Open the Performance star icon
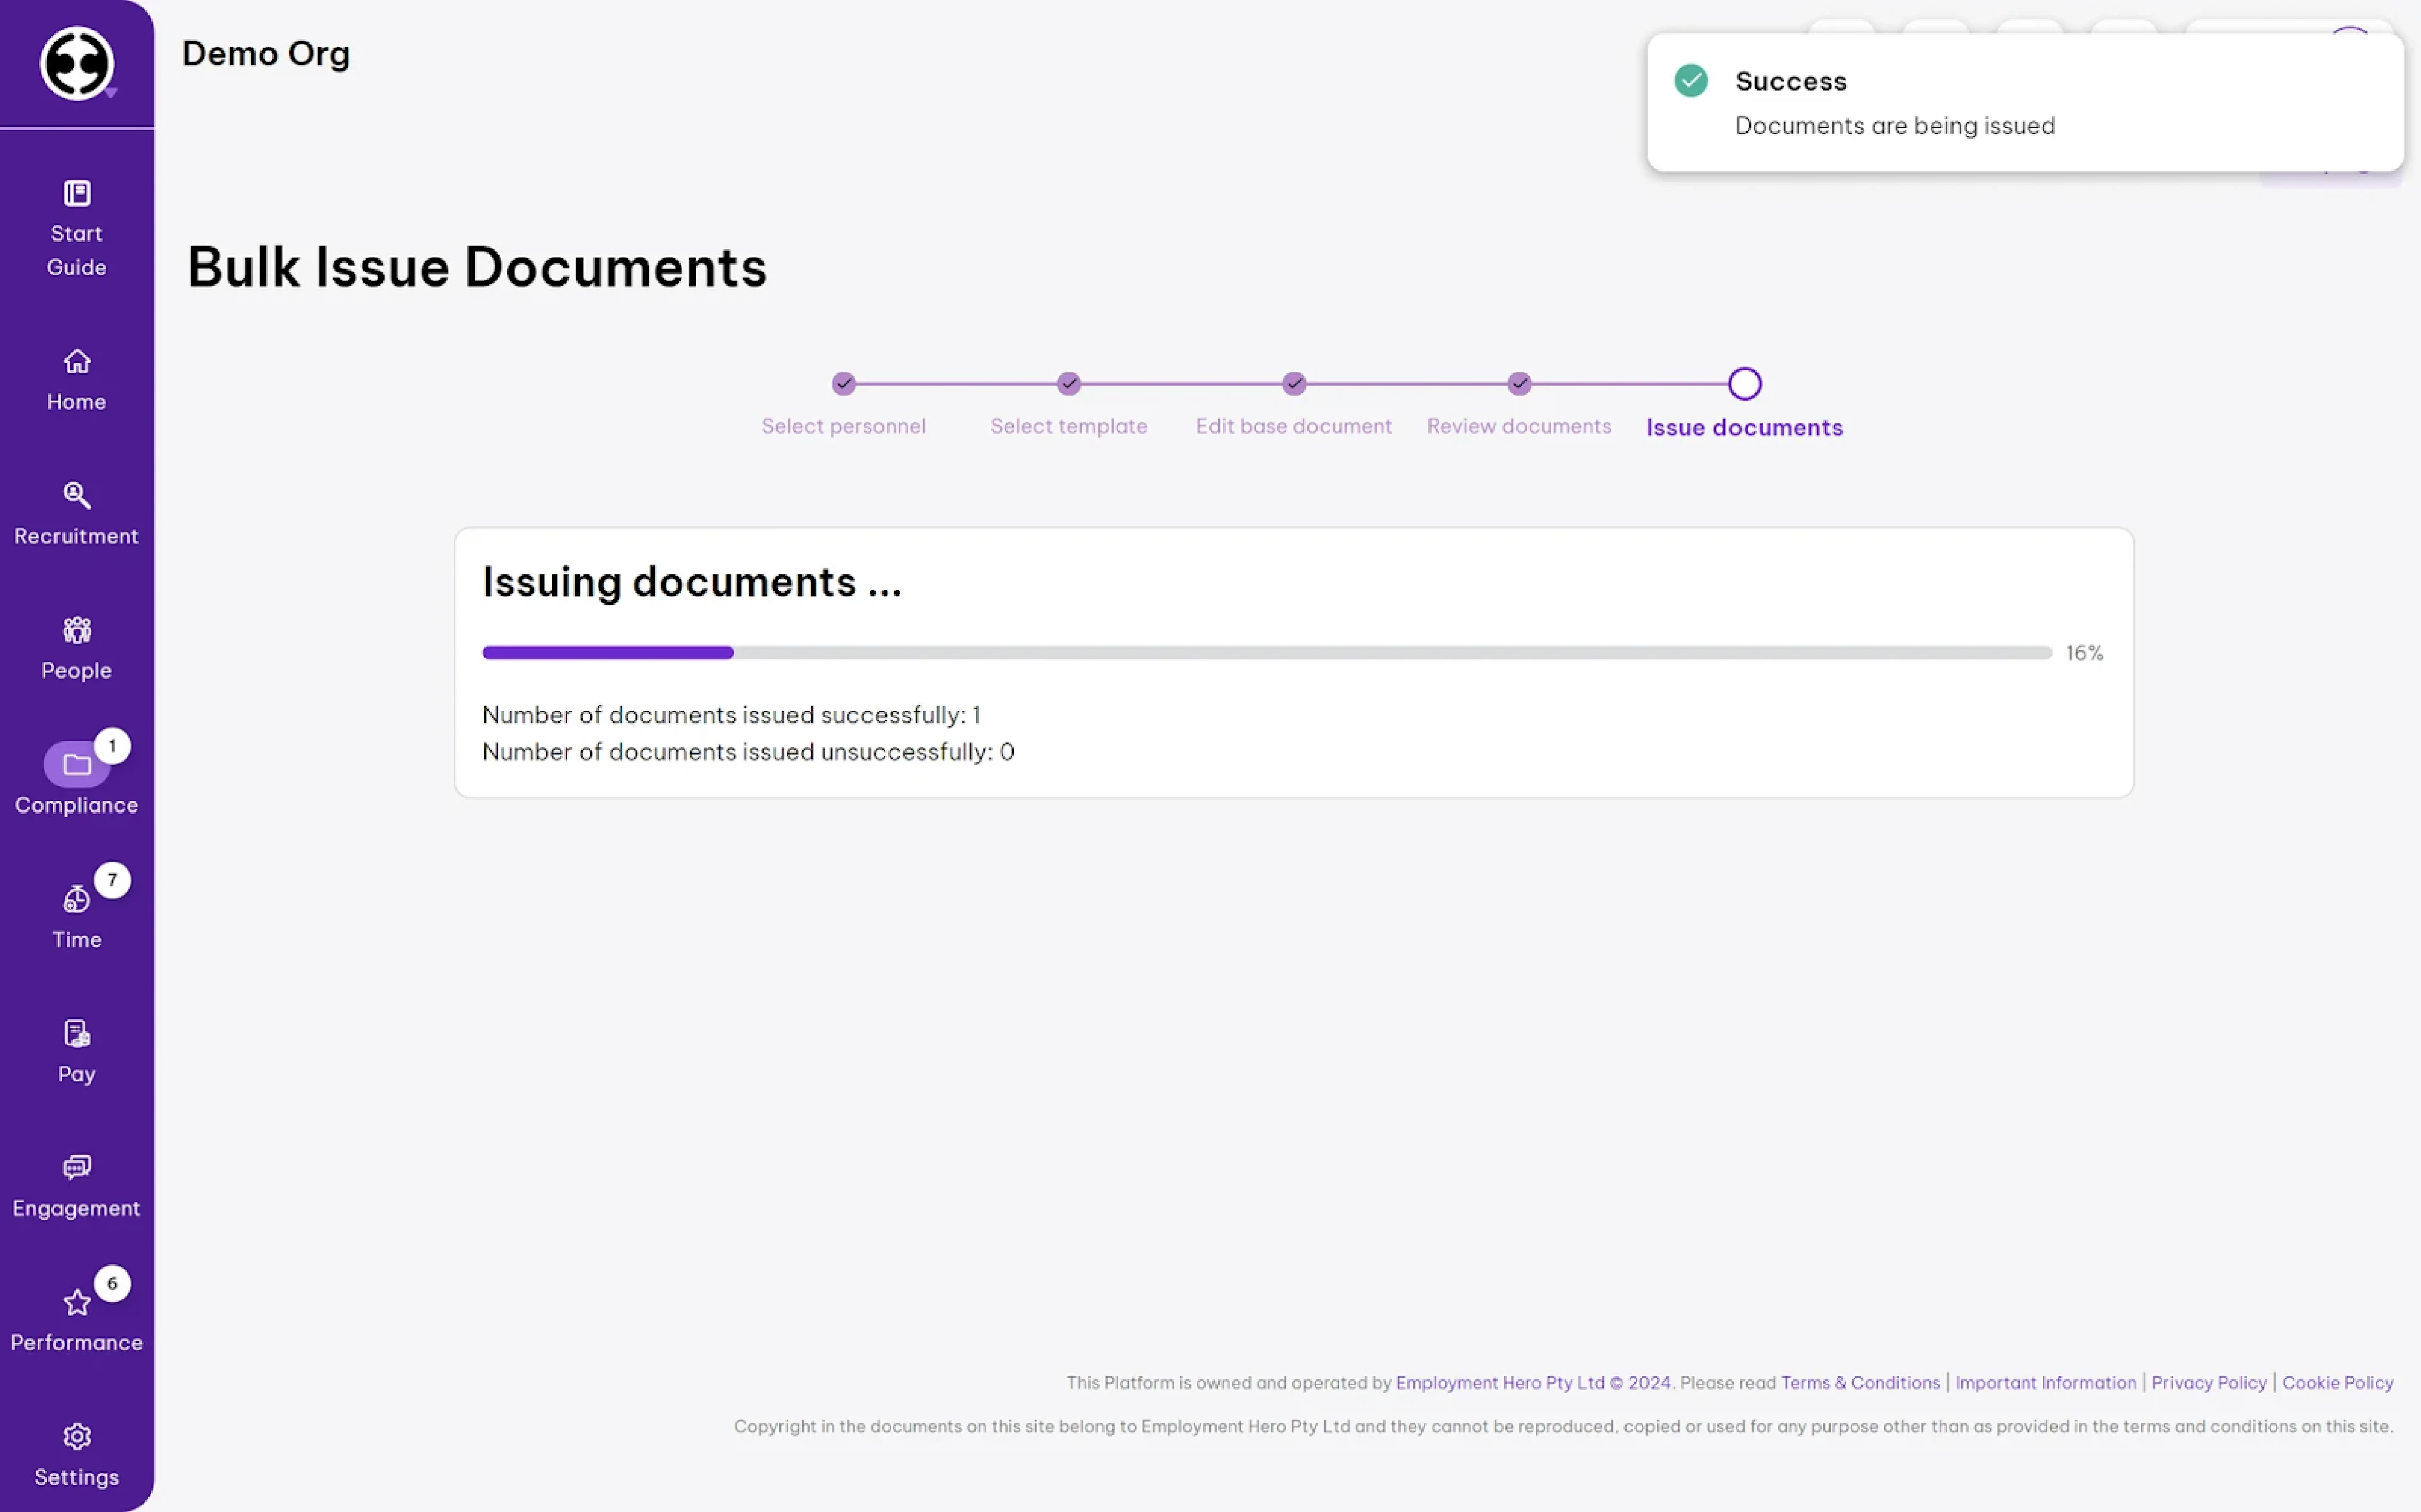 pyautogui.click(x=77, y=1303)
